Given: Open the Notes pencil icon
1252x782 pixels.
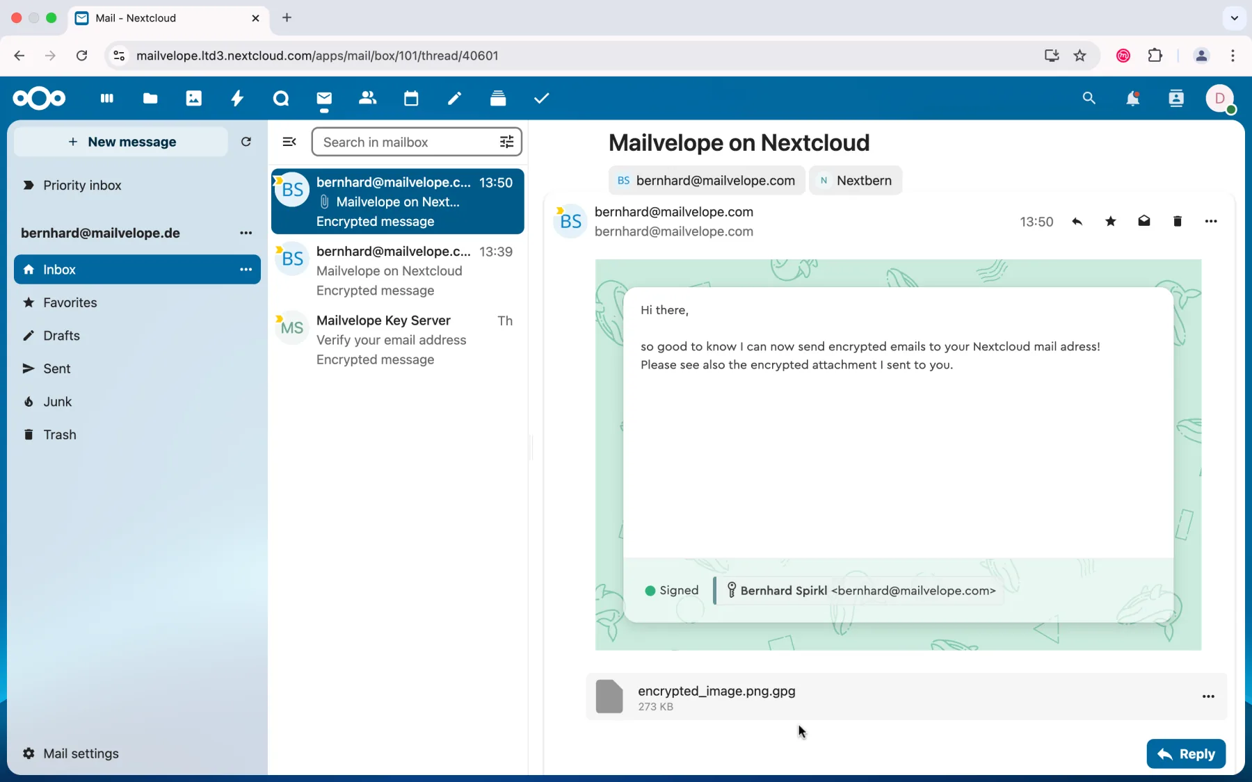Looking at the screenshot, I should (x=455, y=99).
